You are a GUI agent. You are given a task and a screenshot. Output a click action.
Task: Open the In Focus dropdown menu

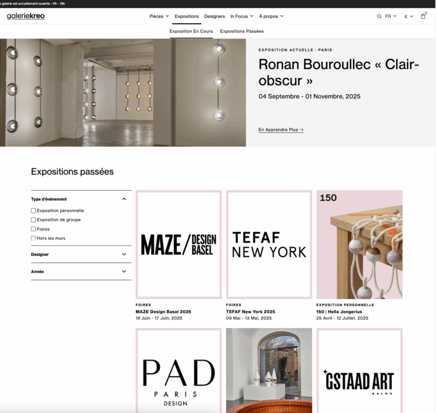pyautogui.click(x=242, y=16)
